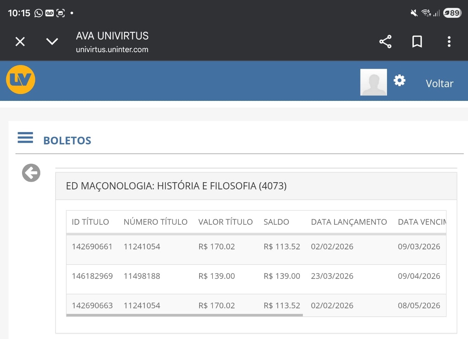468x339 pixels.
Task: Open the hamburger menu beside Boletos
Action: tap(25, 138)
